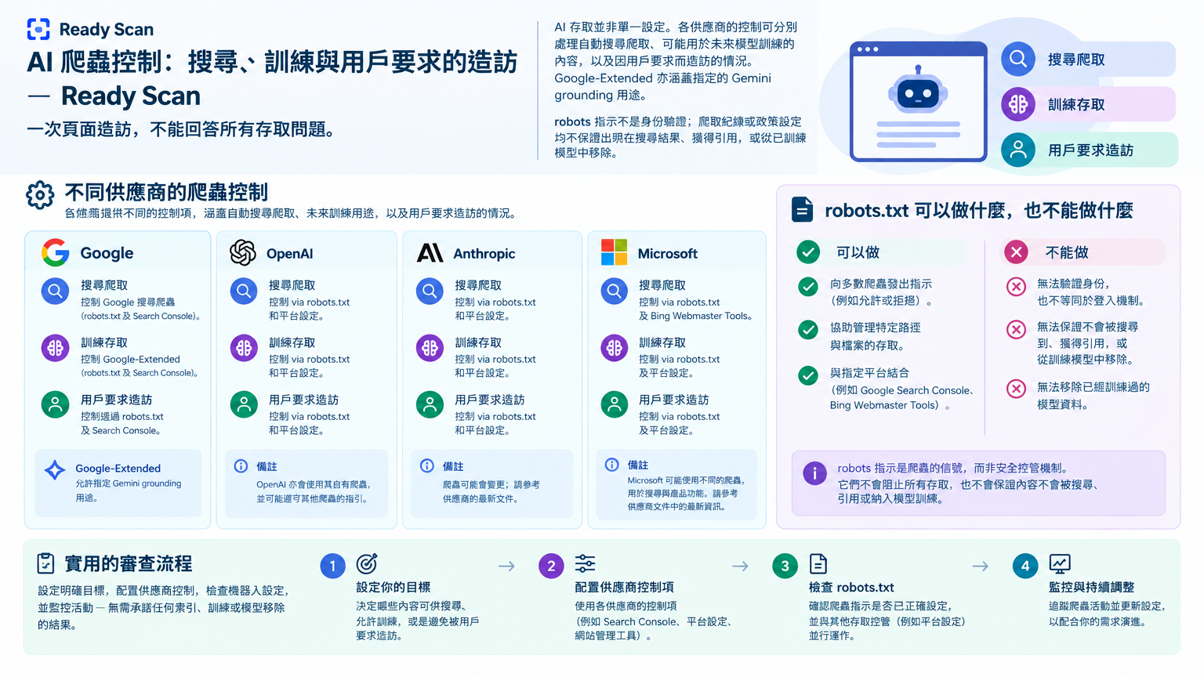Image resolution: width=1204 pixels, height=677 pixels.
Task: Click the OpenAI 備註 info icon
Action: pyautogui.click(x=241, y=466)
